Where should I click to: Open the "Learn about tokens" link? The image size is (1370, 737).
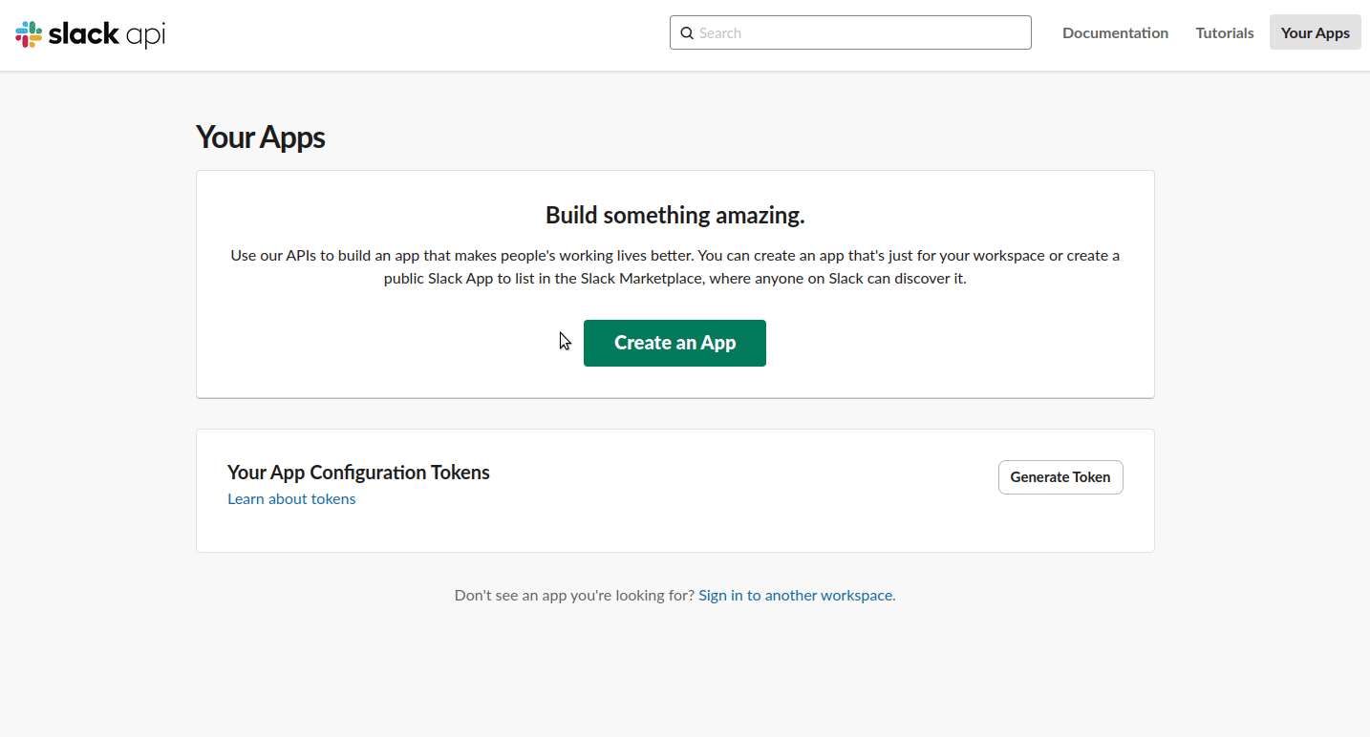click(x=291, y=498)
